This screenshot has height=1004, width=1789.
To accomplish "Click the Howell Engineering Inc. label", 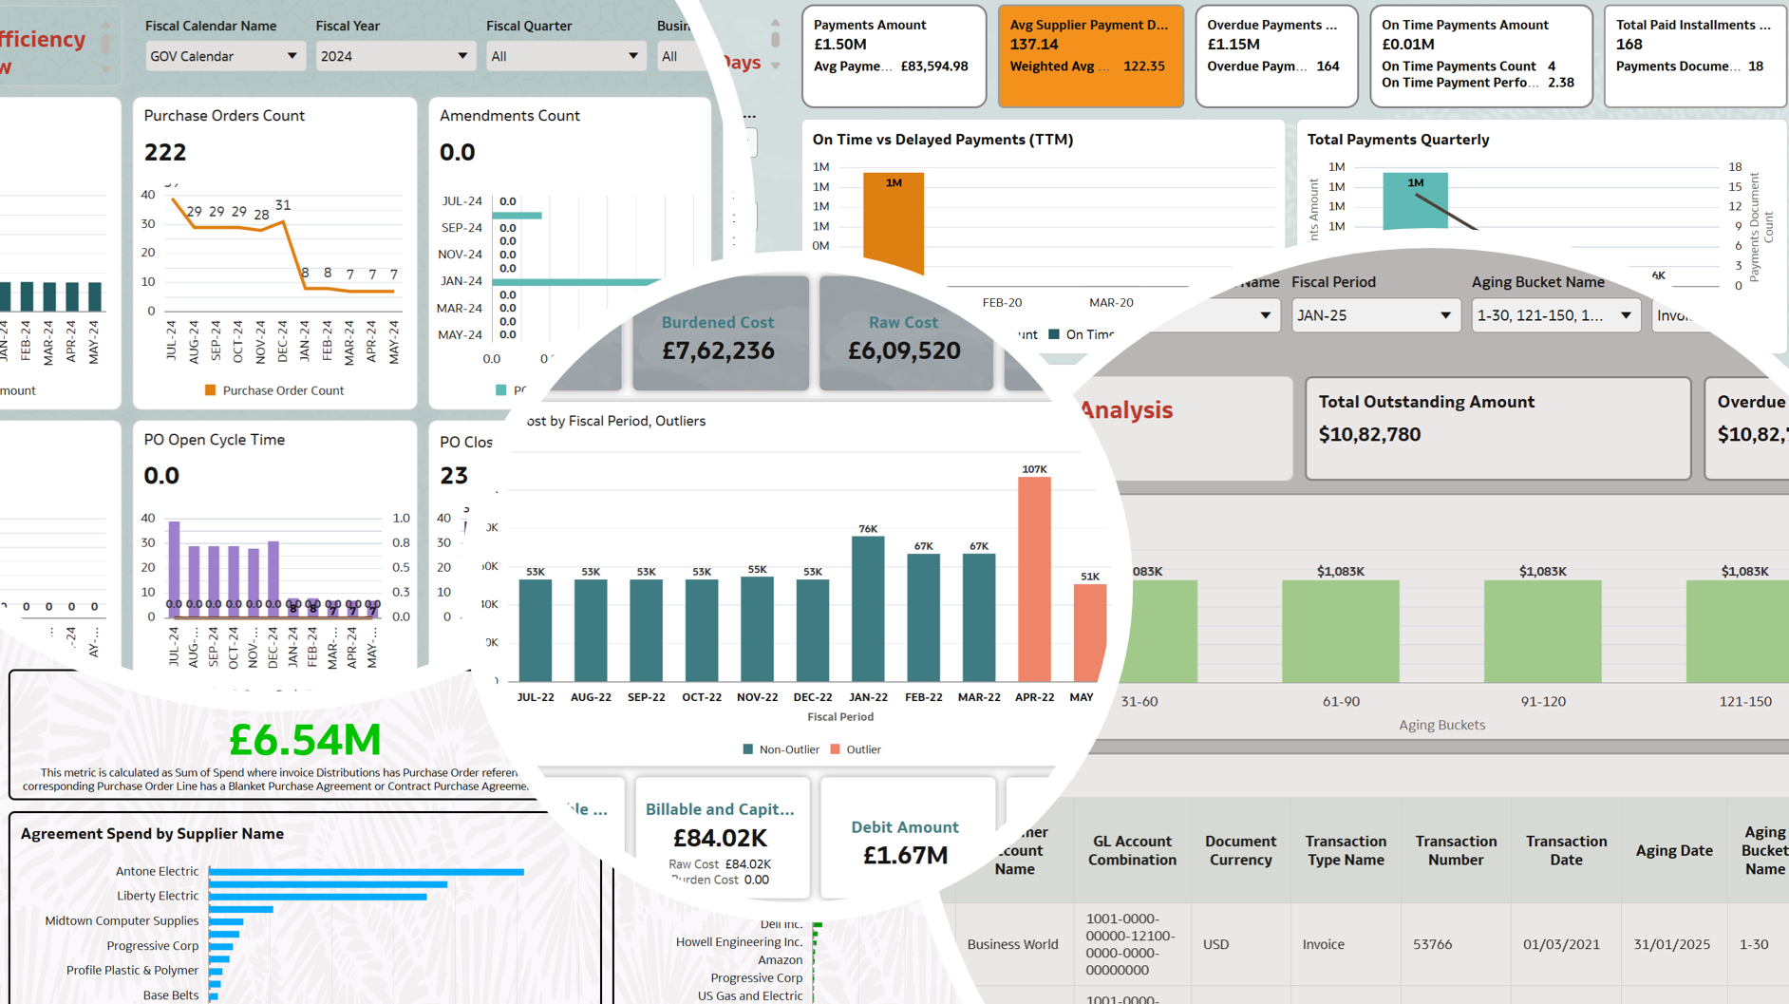I will (739, 942).
